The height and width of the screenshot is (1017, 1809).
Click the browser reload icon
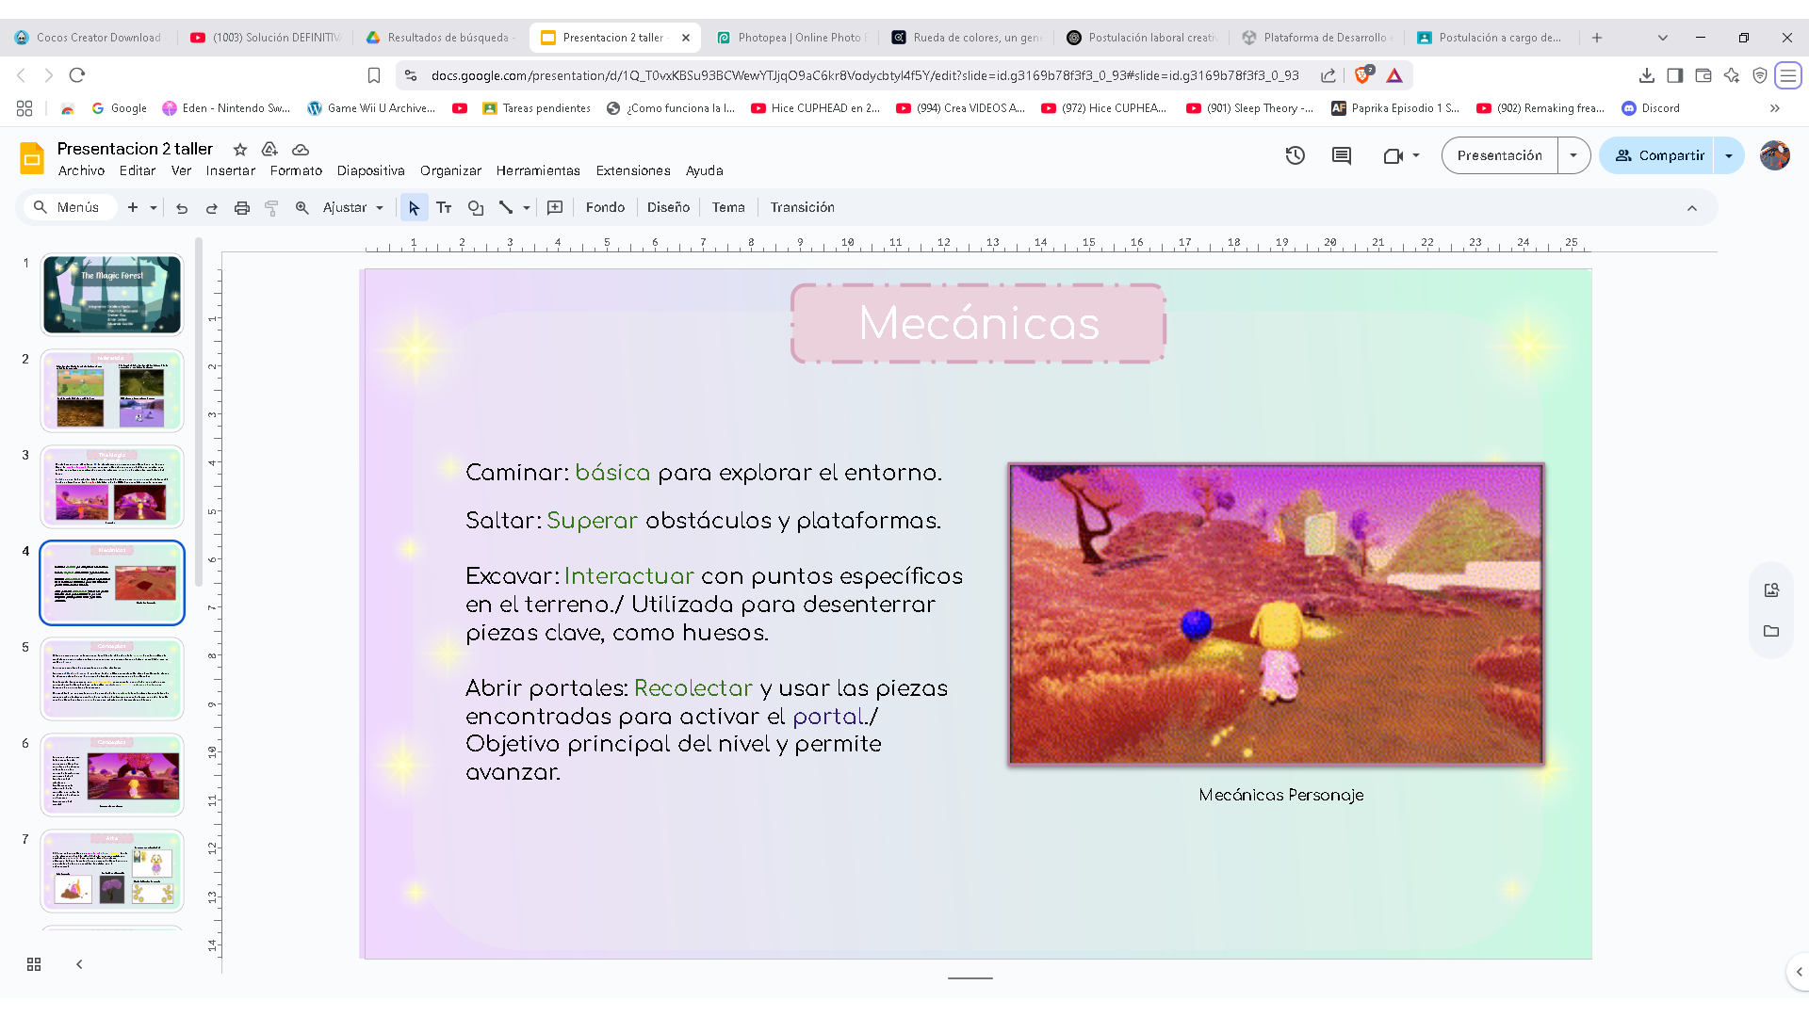77,75
